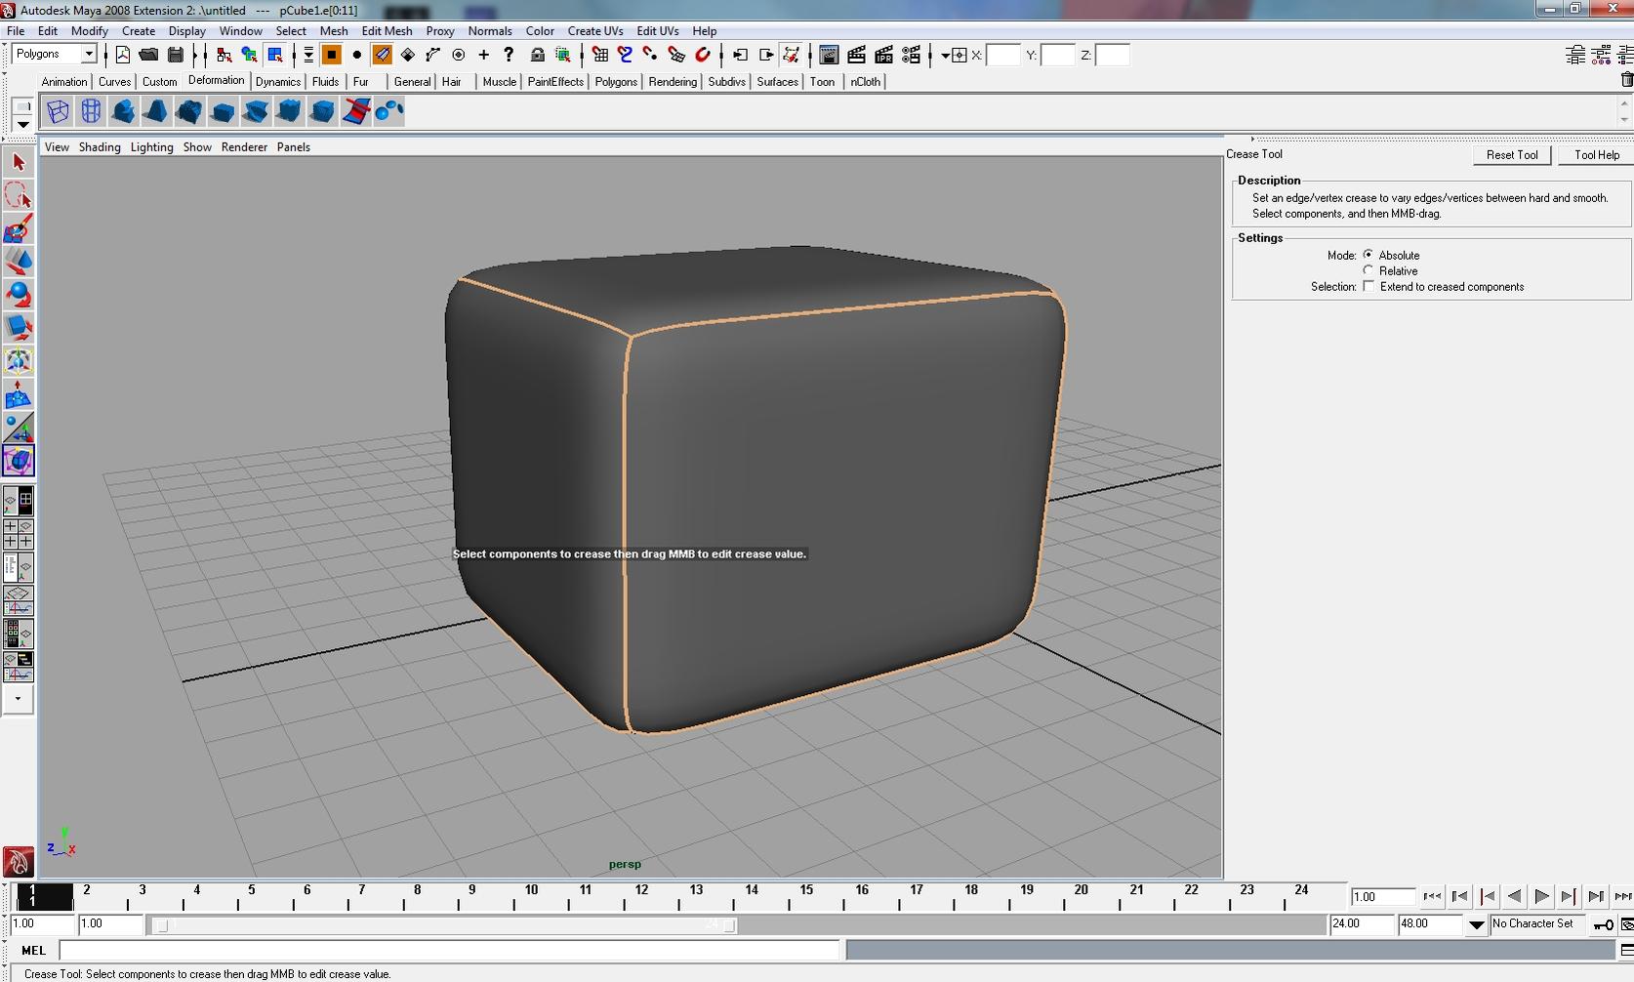Create a polygon cylinder from the shelf
The width and height of the screenshot is (1634, 982).
point(90,110)
